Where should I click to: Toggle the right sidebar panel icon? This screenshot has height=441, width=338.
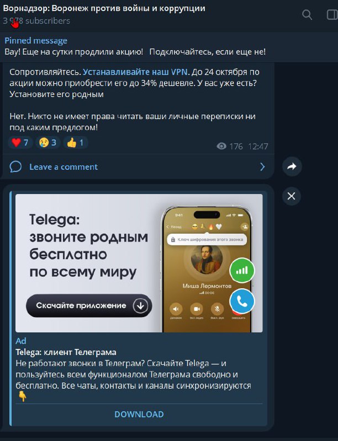[x=332, y=15]
